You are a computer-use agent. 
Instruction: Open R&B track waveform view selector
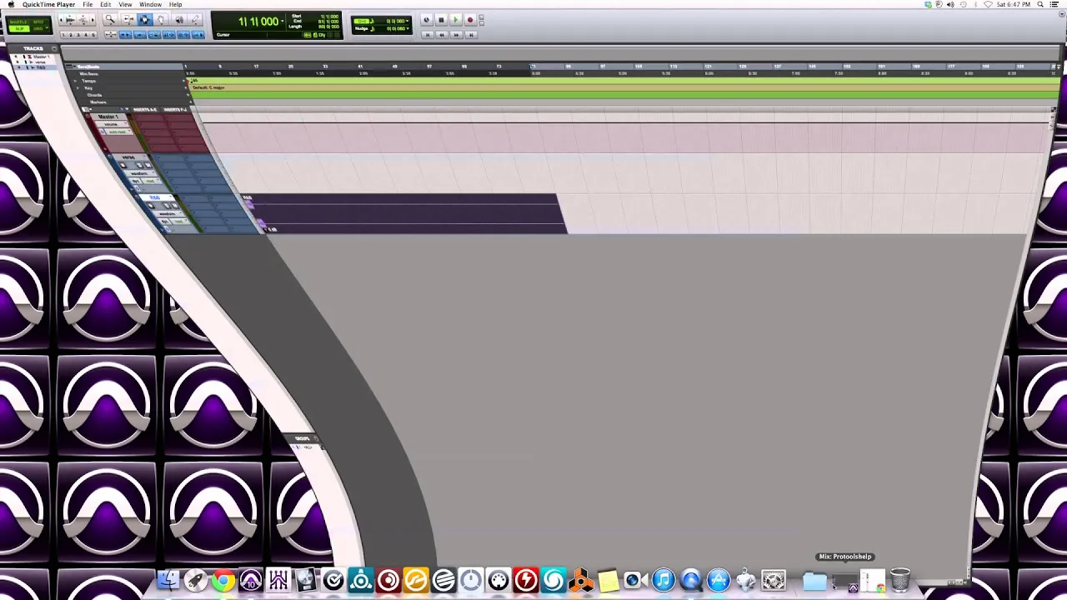tap(169, 213)
